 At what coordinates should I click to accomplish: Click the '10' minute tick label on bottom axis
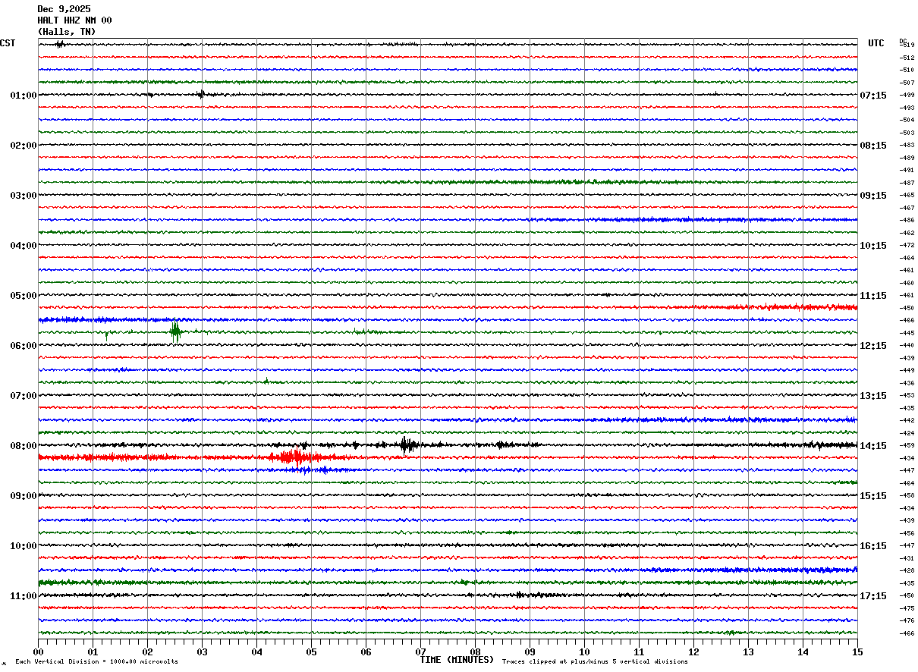point(584,652)
